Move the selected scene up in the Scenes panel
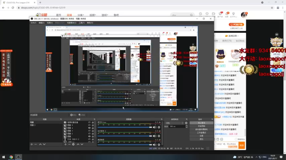Image resolution: width=286 pixels, height=160 pixels. (40, 144)
